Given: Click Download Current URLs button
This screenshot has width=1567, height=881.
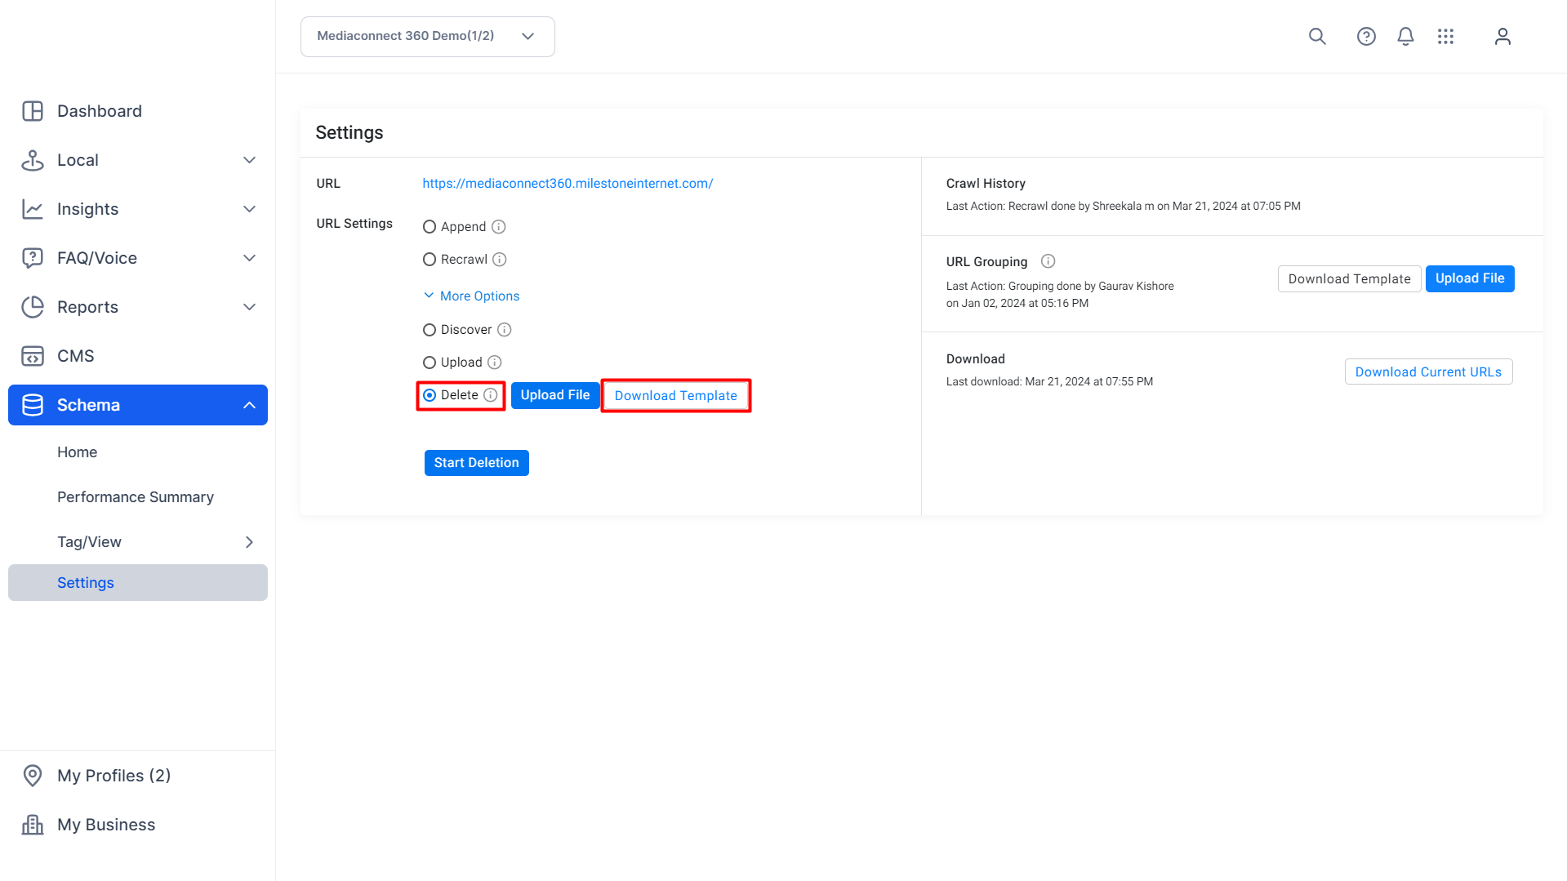Looking at the screenshot, I should pyautogui.click(x=1429, y=372).
